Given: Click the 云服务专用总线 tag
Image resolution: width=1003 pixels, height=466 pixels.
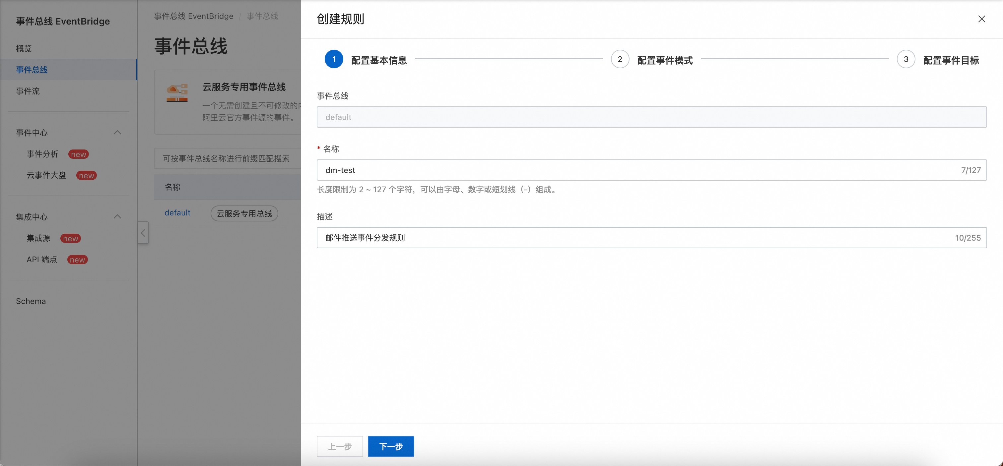Looking at the screenshot, I should pyautogui.click(x=244, y=213).
